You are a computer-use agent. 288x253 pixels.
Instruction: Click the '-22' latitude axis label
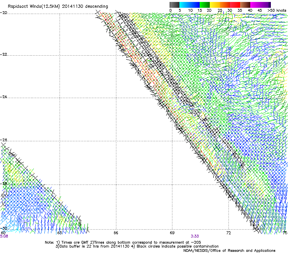point(4,54)
